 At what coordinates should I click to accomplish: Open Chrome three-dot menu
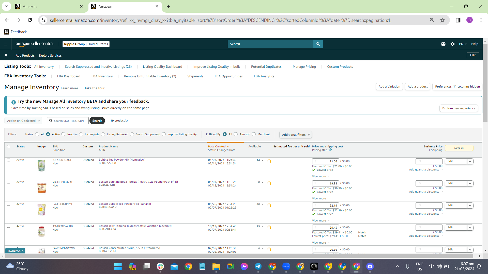pos(481,20)
